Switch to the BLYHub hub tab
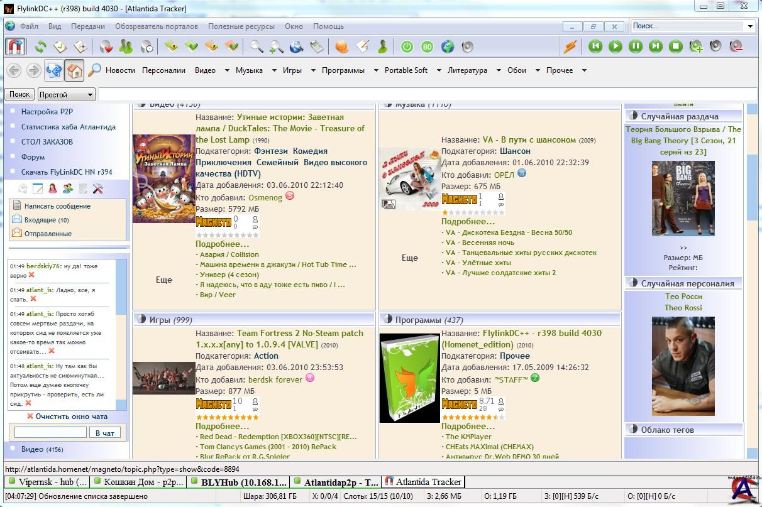The width and height of the screenshot is (762, 507). click(243, 482)
